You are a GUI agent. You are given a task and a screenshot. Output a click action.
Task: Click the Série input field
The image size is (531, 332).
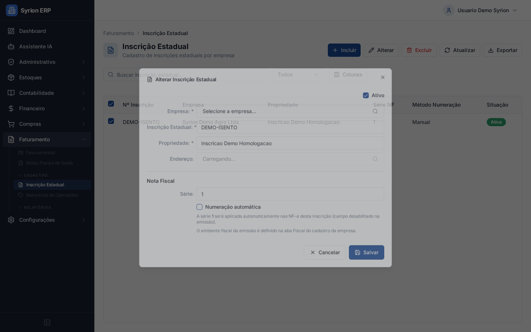[290, 194]
